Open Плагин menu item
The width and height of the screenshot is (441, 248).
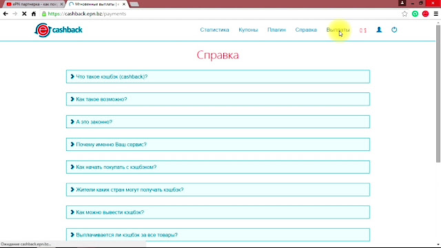click(x=276, y=30)
